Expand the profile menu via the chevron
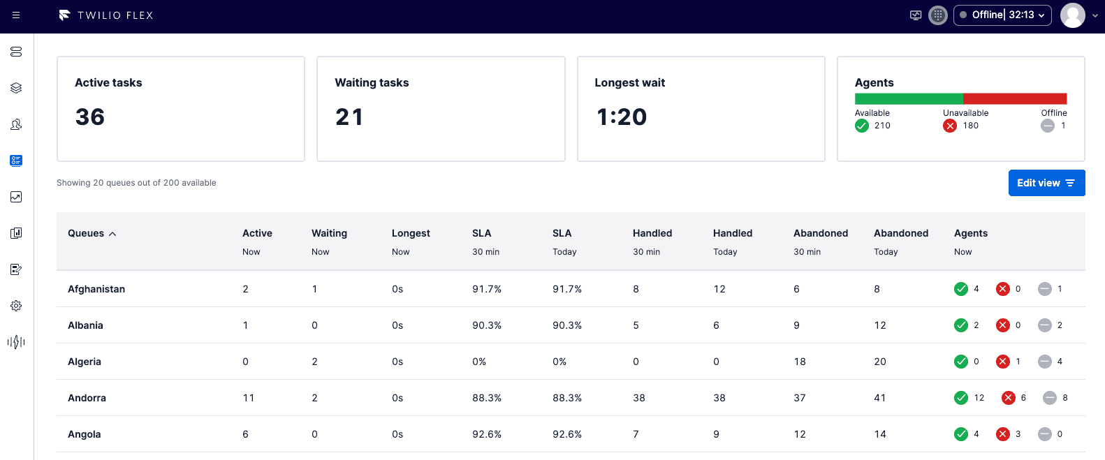The height and width of the screenshot is (460, 1105). [x=1095, y=15]
